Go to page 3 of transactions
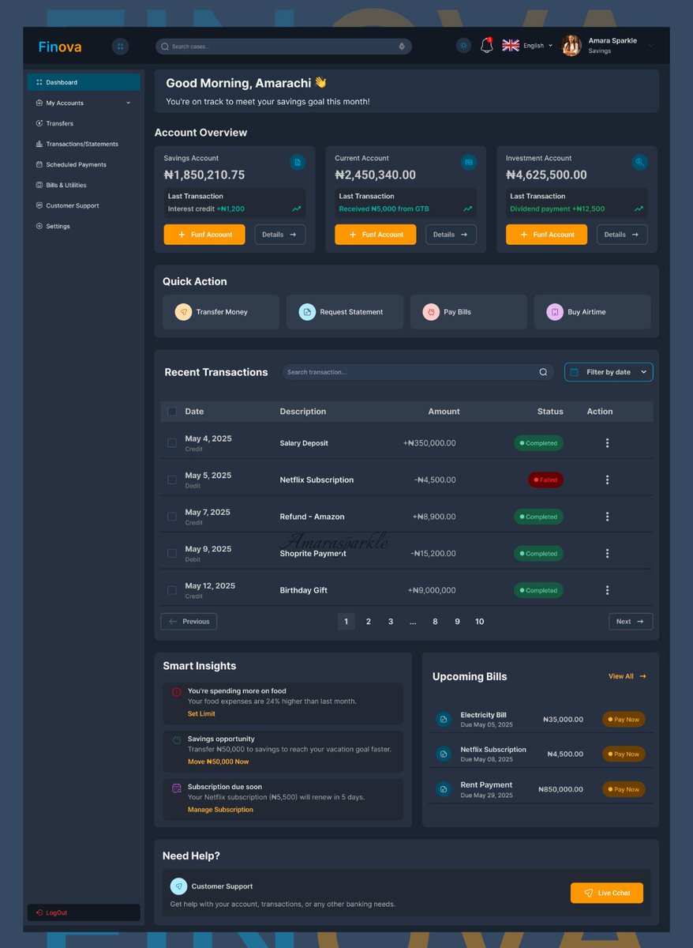The image size is (693, 948). pos(391,622)
